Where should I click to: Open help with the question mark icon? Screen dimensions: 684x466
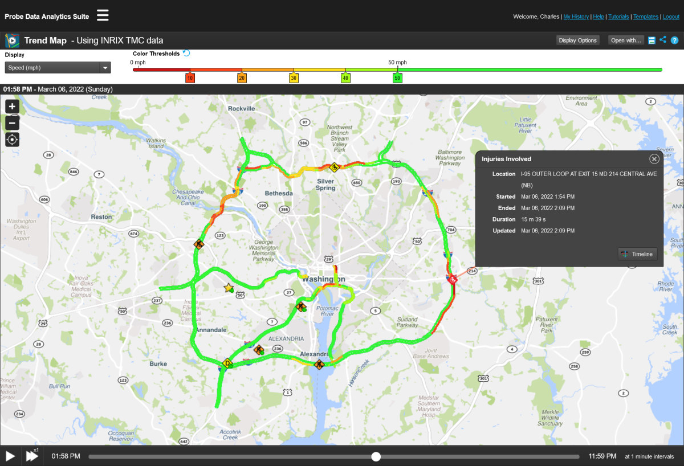pyautogui.click(x=675, y=40)
